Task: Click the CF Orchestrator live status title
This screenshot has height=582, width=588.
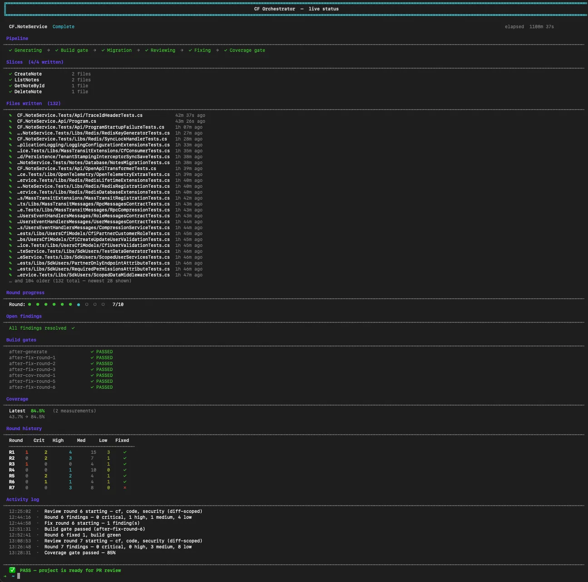Action: coord(296,9)
